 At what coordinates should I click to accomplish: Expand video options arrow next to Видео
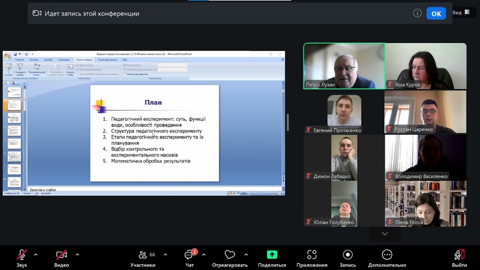click(x=77, y=255)
